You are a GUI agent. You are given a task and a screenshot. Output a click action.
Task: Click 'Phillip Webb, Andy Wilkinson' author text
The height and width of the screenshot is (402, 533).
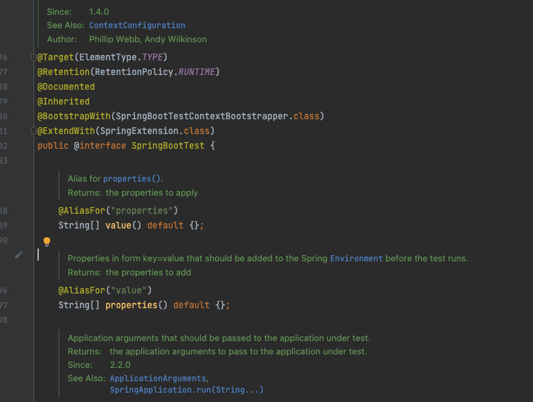coord(148,40)
